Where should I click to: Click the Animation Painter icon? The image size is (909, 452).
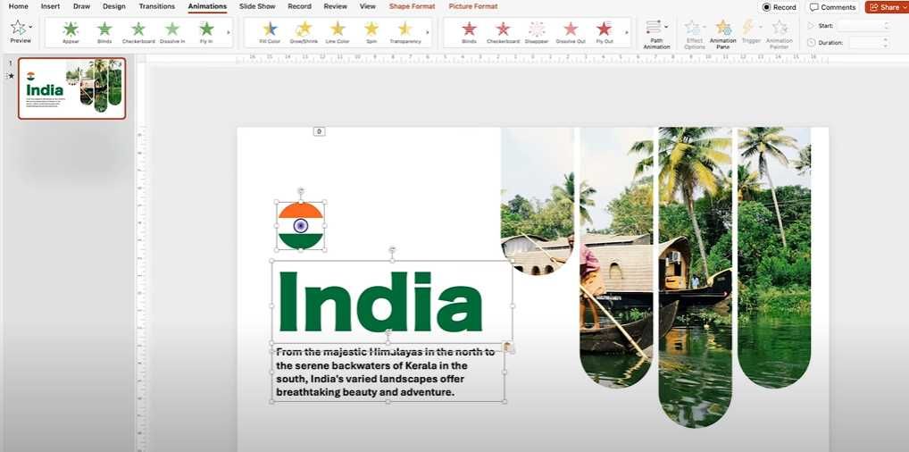coord(780,28)
